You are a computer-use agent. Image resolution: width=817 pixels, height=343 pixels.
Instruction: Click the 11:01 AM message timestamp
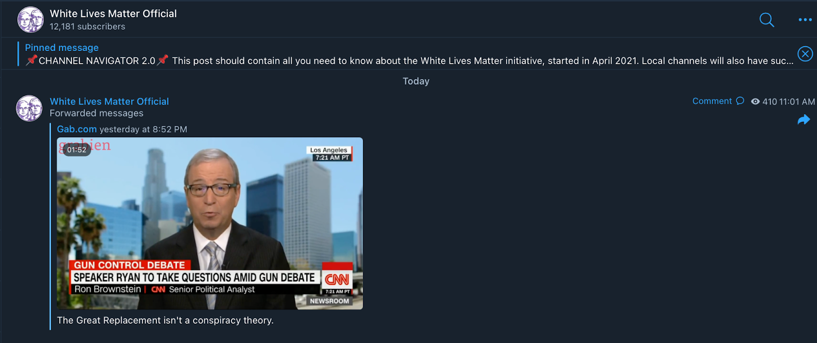tap(797, 101)
